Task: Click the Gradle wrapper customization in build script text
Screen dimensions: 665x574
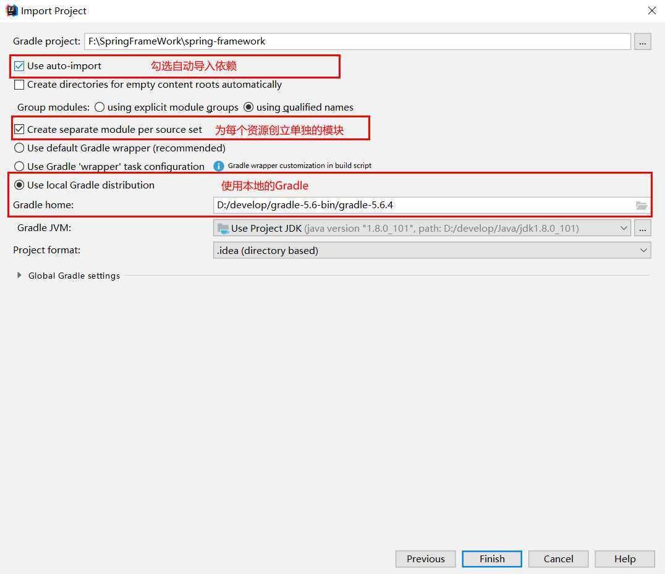Action: (x=299, y=166)
